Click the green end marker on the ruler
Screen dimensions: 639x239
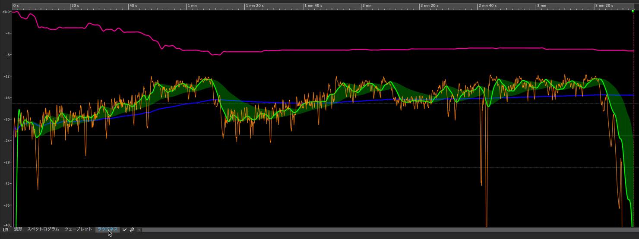point(633,11)
